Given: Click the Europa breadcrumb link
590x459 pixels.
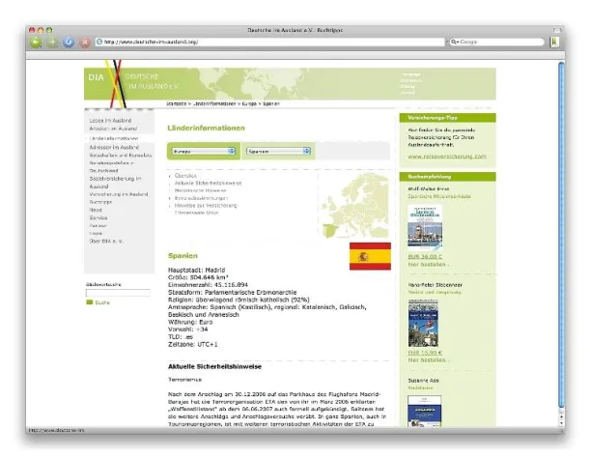Looking at the screenshot, I should (x=249, y=103).
